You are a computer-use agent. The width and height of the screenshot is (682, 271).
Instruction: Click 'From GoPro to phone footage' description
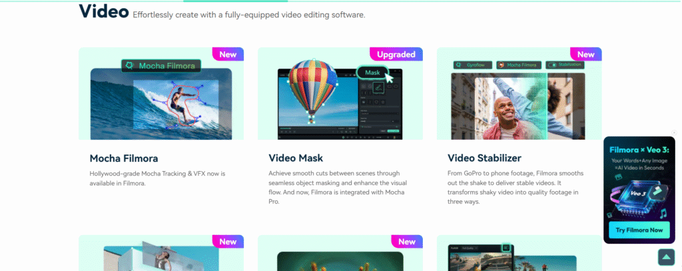515,188
